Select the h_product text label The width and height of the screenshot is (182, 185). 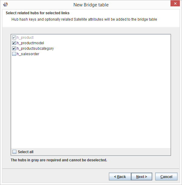click(25, 38)
